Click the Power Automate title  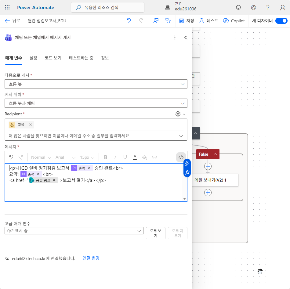tap(35, 8)
